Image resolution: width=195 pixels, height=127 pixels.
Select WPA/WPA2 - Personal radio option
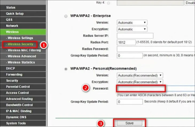point(66,69)
